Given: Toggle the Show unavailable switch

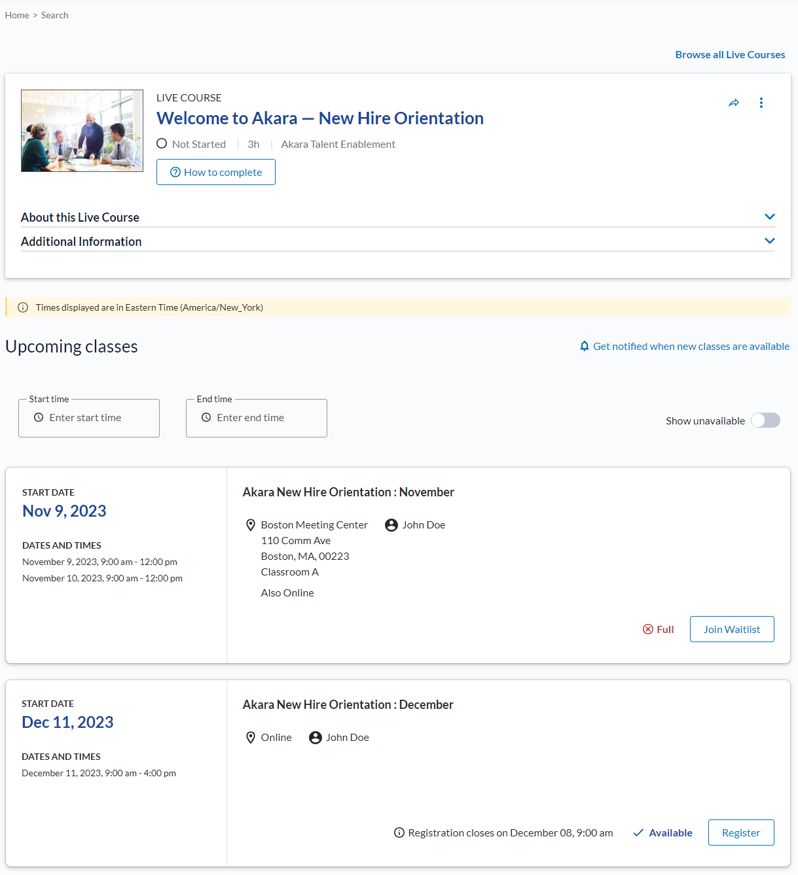Looking at the screenshot, I should 765,420.
